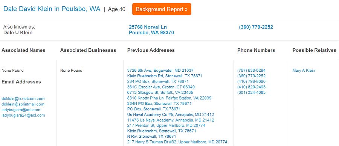The height and width of the screenshot is (146, 339).
Task: Select phone number (410) 798-8080
Action: [x=252, y=81]
